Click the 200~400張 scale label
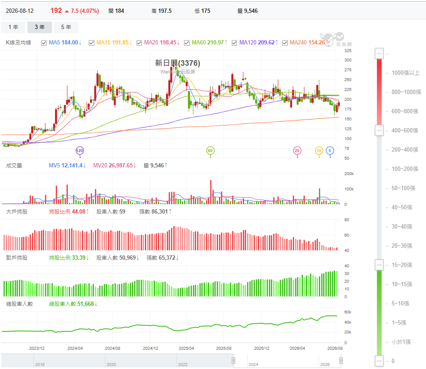426x369 pixels. click(405, 149)
